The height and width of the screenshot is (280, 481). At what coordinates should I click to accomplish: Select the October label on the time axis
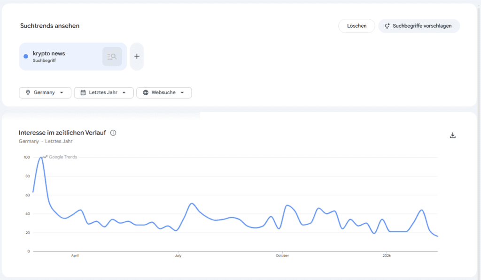tap(282, 256)
